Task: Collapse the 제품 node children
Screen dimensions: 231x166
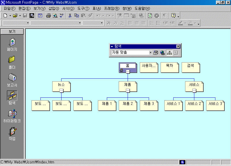Action: pyautogui.click(x=128, y=91)
